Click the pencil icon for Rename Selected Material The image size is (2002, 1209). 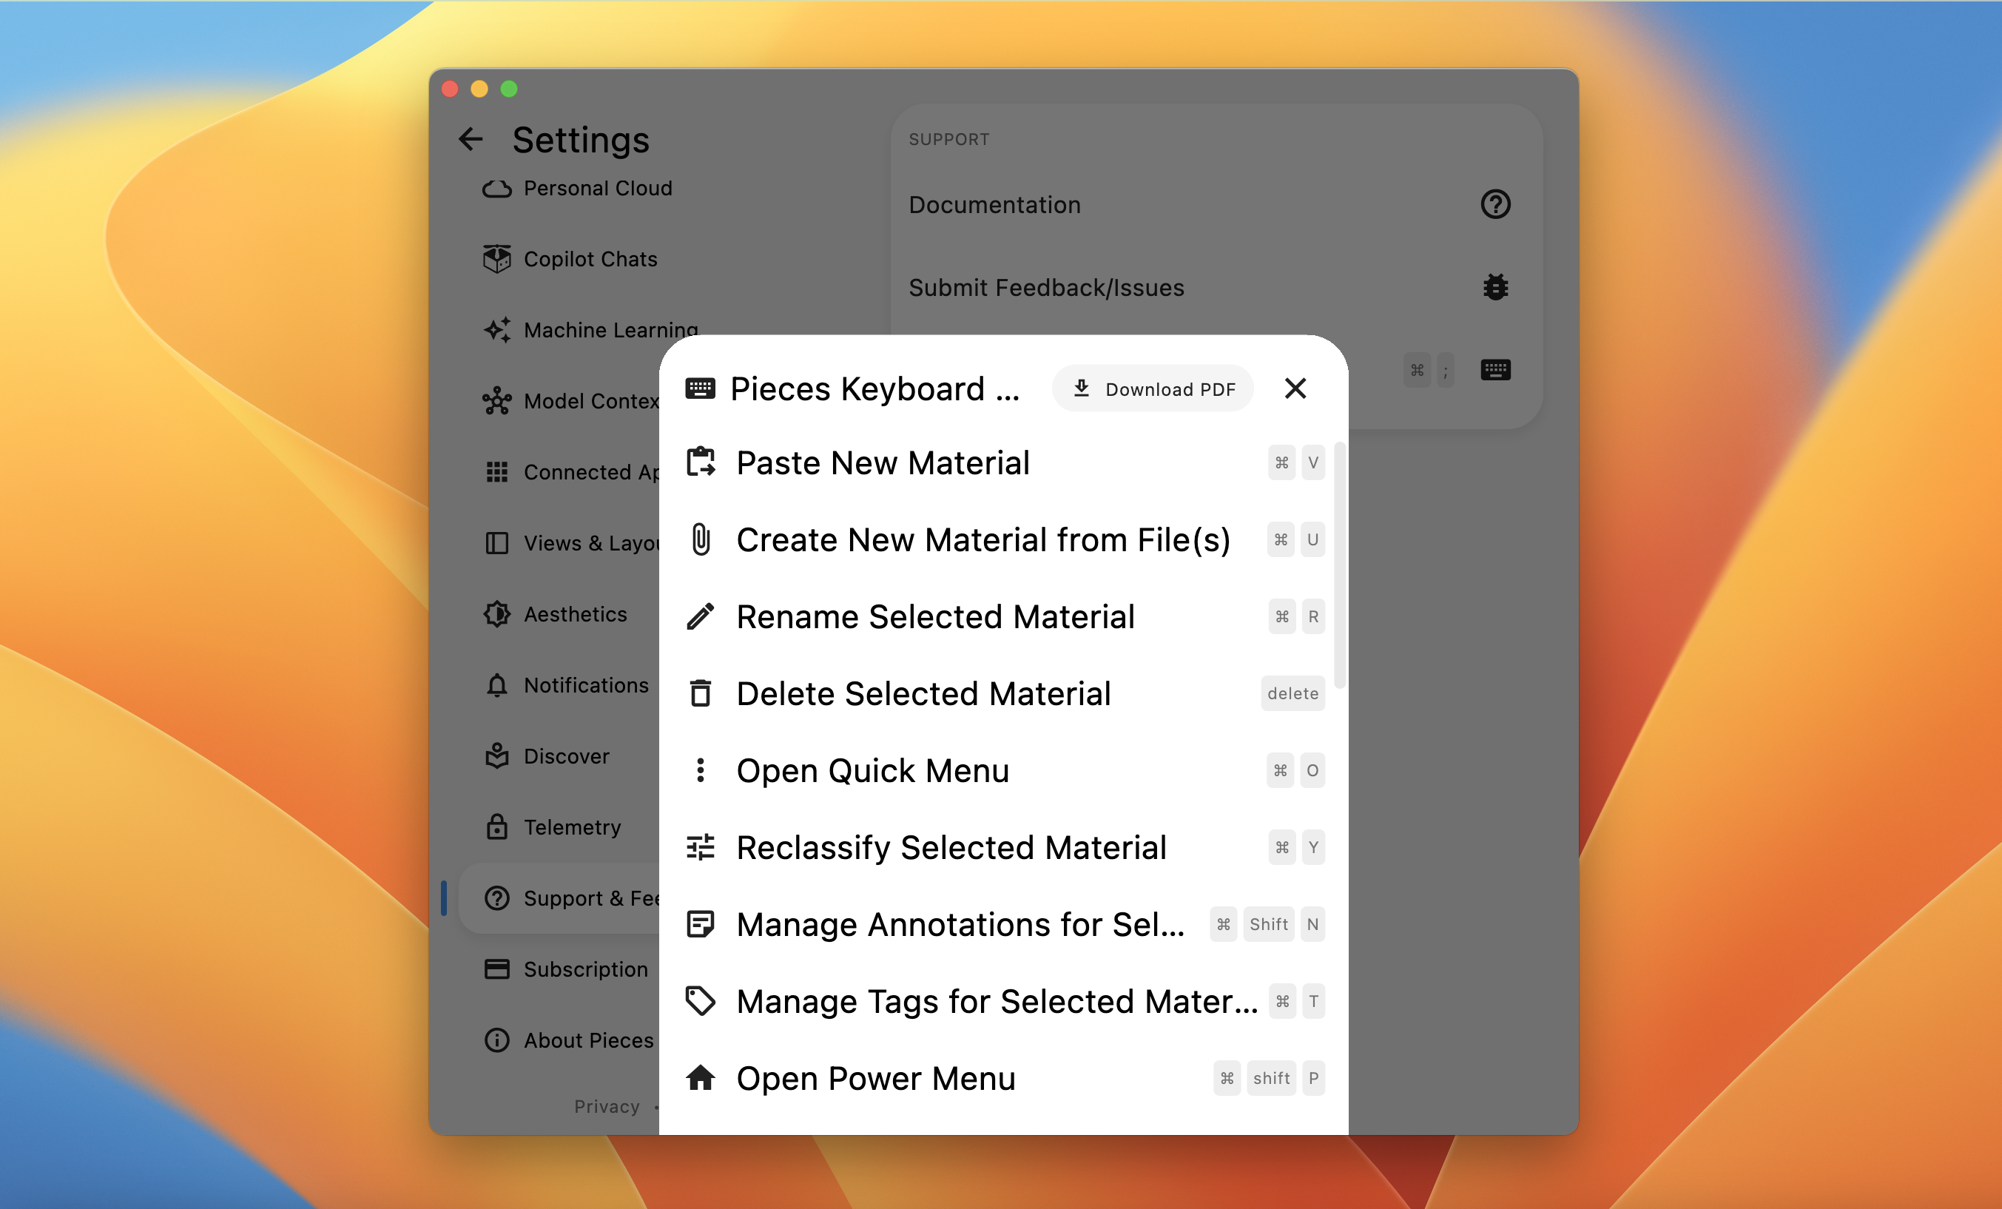coord(701,616)
